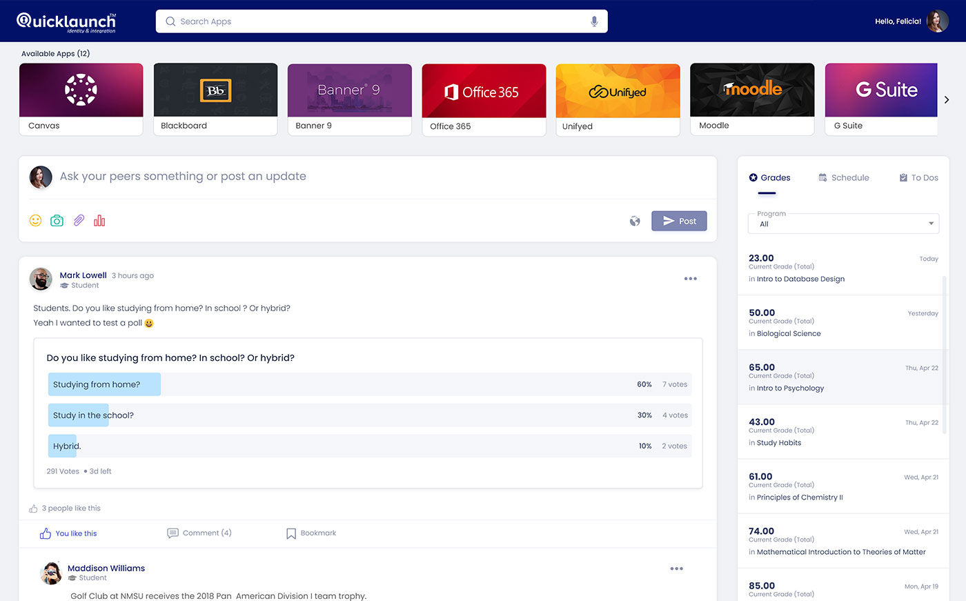Screen dimensions: 966x601
Task: Click Maddison Williams' avatar picture
Action: coord(50,573)
